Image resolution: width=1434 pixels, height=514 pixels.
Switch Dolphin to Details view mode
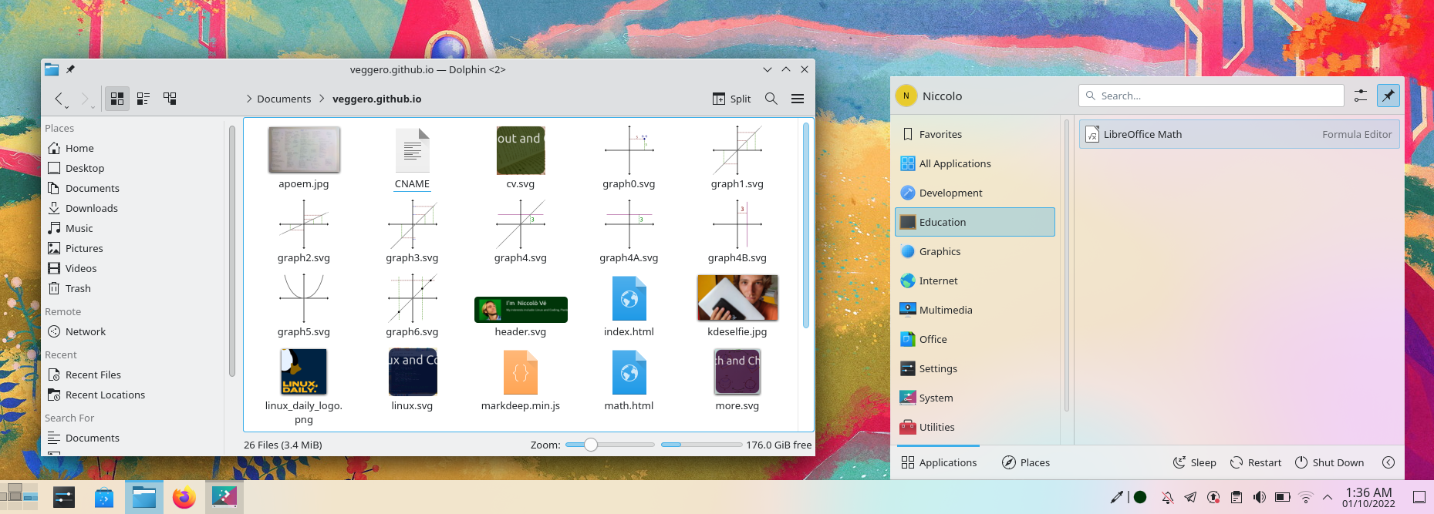(170, 99)
